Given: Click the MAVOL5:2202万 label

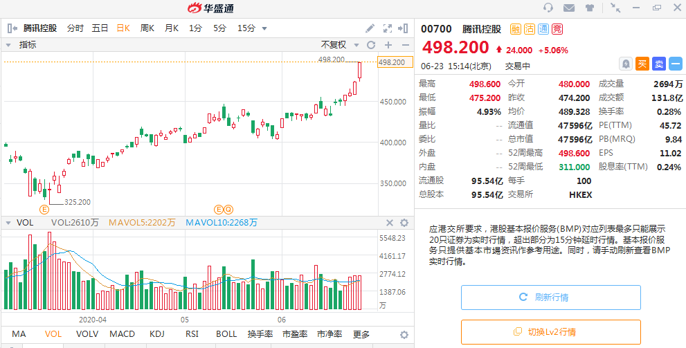Looking at the screenshot, I should [142, 223].
